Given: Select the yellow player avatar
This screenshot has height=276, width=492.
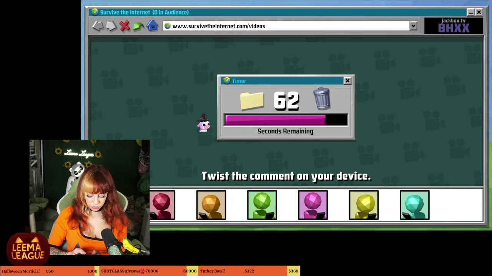Looking at the screenshot, I should click(364, 205).
